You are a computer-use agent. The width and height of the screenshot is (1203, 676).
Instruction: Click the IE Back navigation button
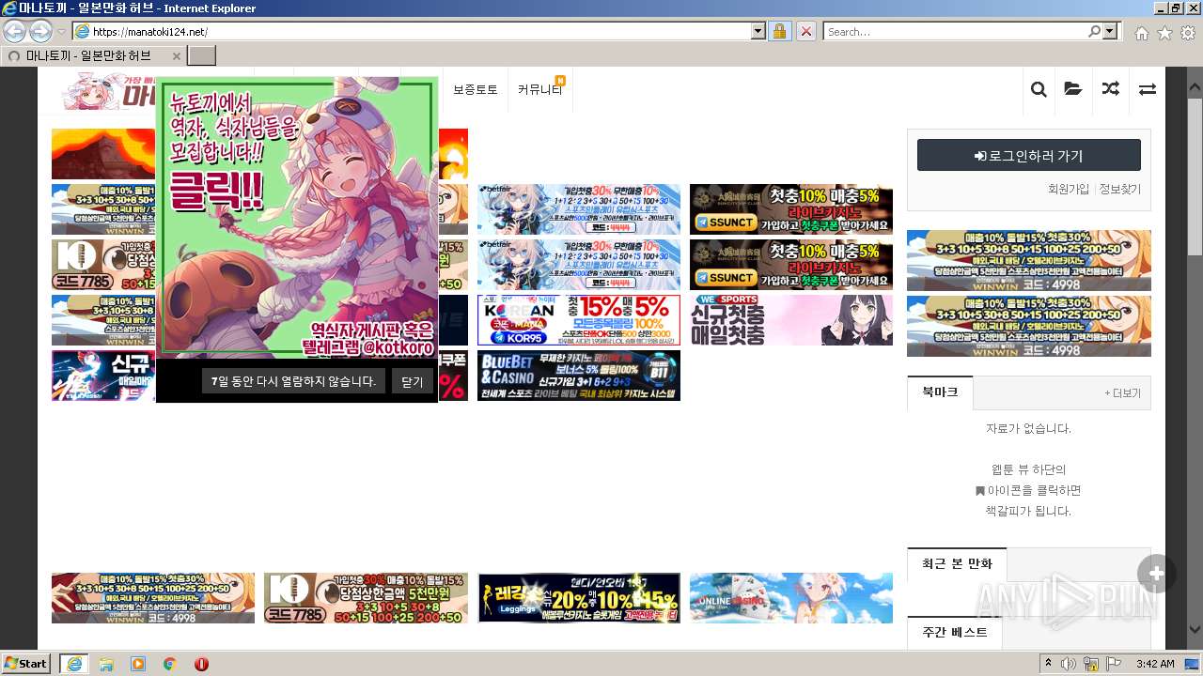15,31
